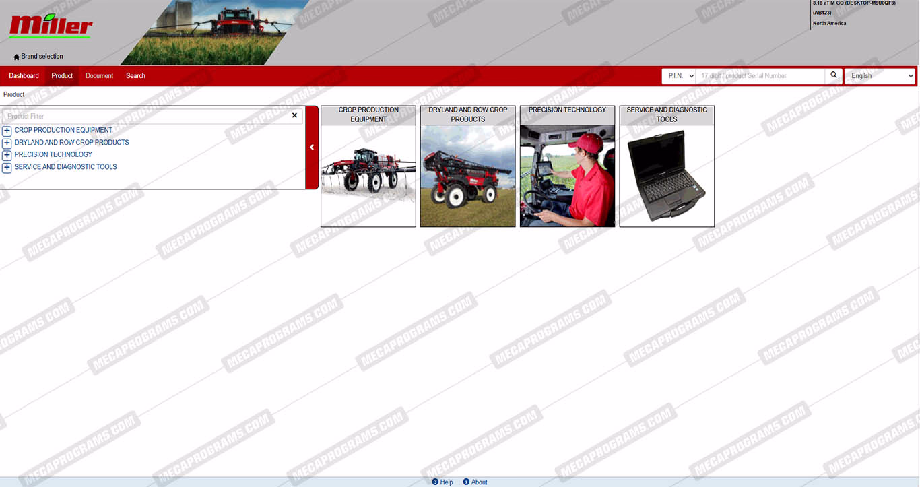Click the product serial number search field
920x487 pixels.
760,76
